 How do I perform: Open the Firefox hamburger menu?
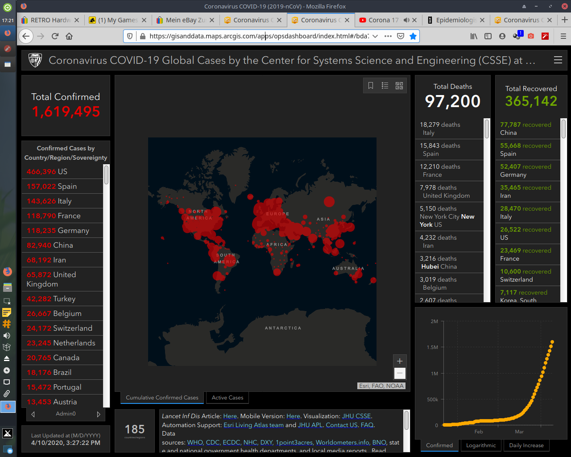click(563, 36)
